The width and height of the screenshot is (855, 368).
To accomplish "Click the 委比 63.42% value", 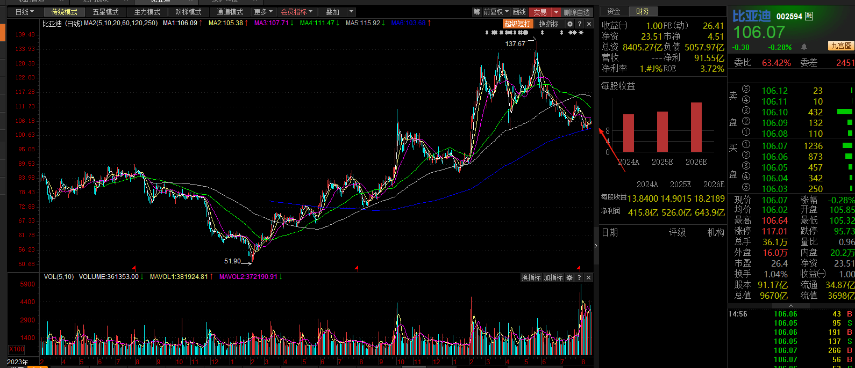I will click(x=776, y=63).
